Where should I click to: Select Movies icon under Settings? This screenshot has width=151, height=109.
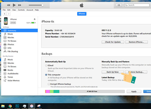point(5,38)
